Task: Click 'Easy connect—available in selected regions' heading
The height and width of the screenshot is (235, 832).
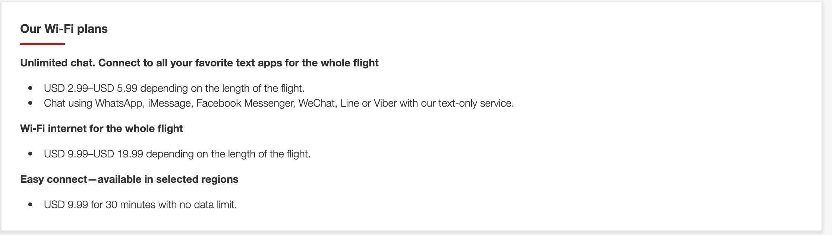Action: click(x=129, y=179)
